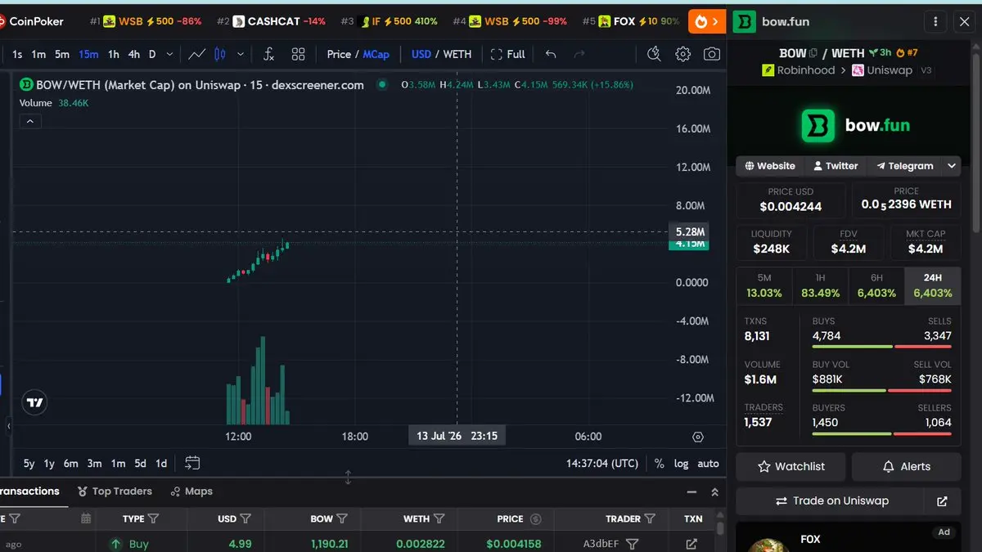Open the line chart type icon

pyautogui.click(x=196, y=54)
